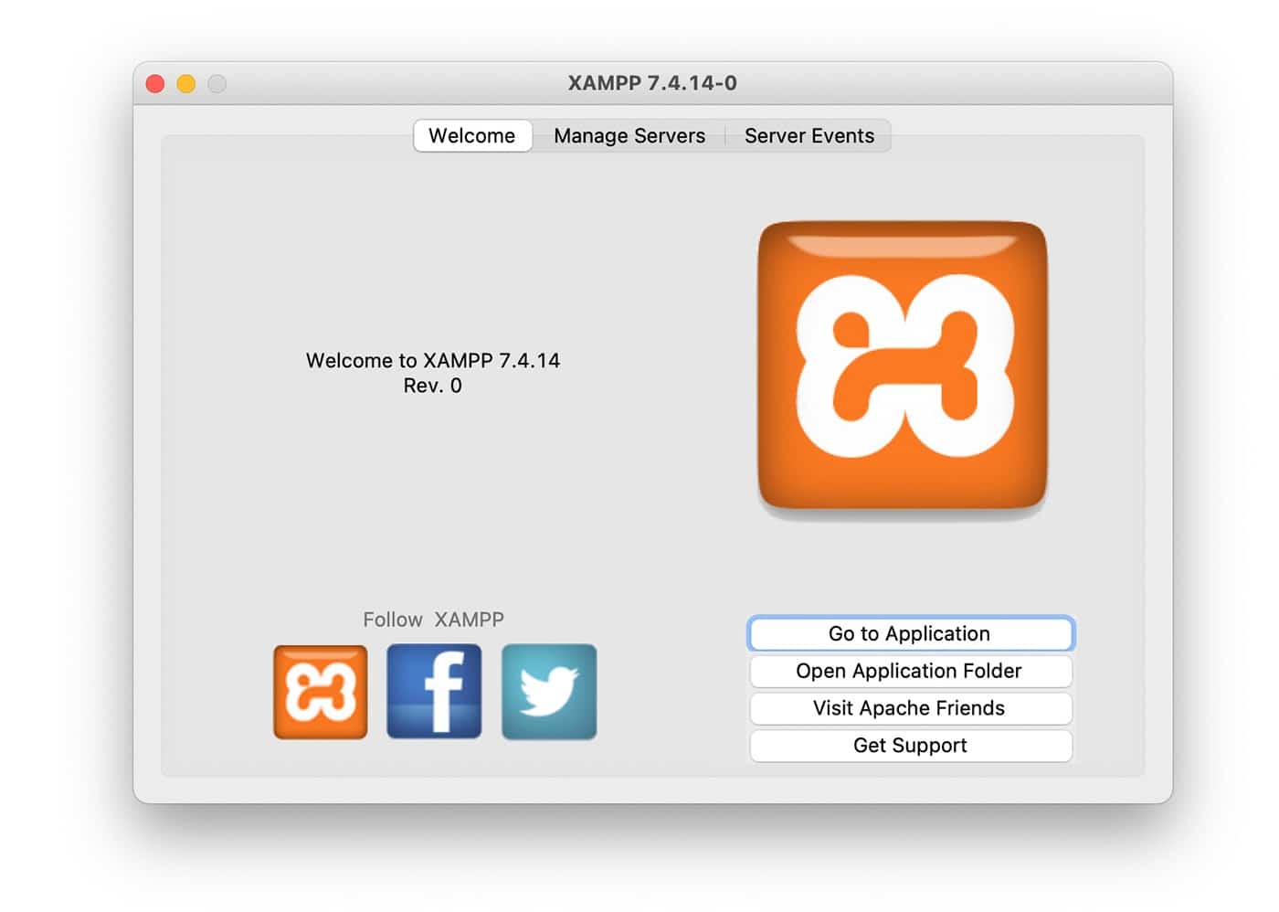Open the Server Events tab
The height and width of the screenshot is (912, 1279).
click(x=809, y=135)
